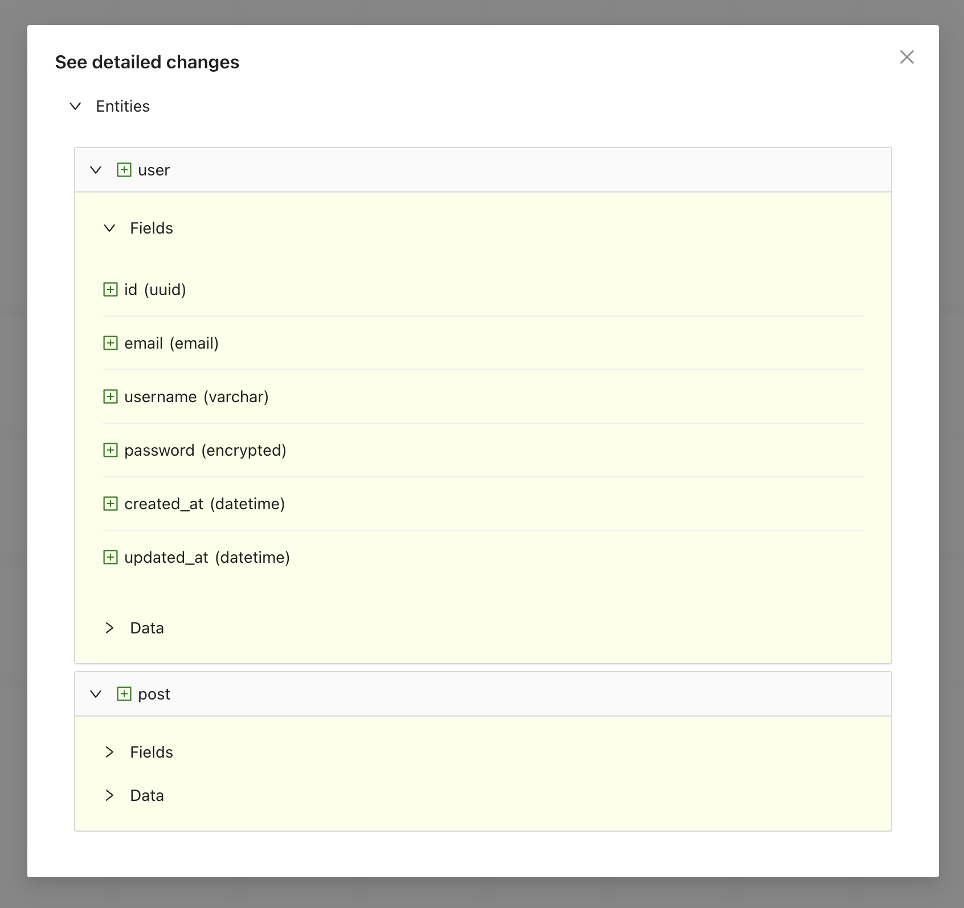Screen dimensions: 964x908
Task: Click the added icon beside username (varchar)
Action: pos(110,397)
